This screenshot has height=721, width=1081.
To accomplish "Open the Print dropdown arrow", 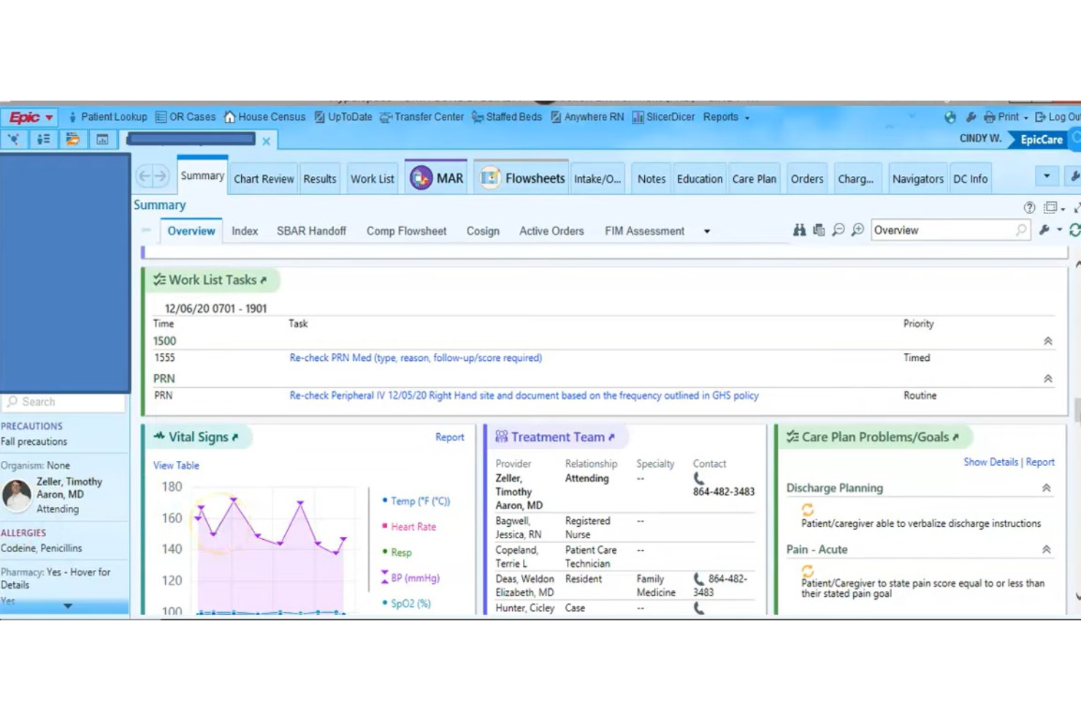I will [x=1025, y=118].
